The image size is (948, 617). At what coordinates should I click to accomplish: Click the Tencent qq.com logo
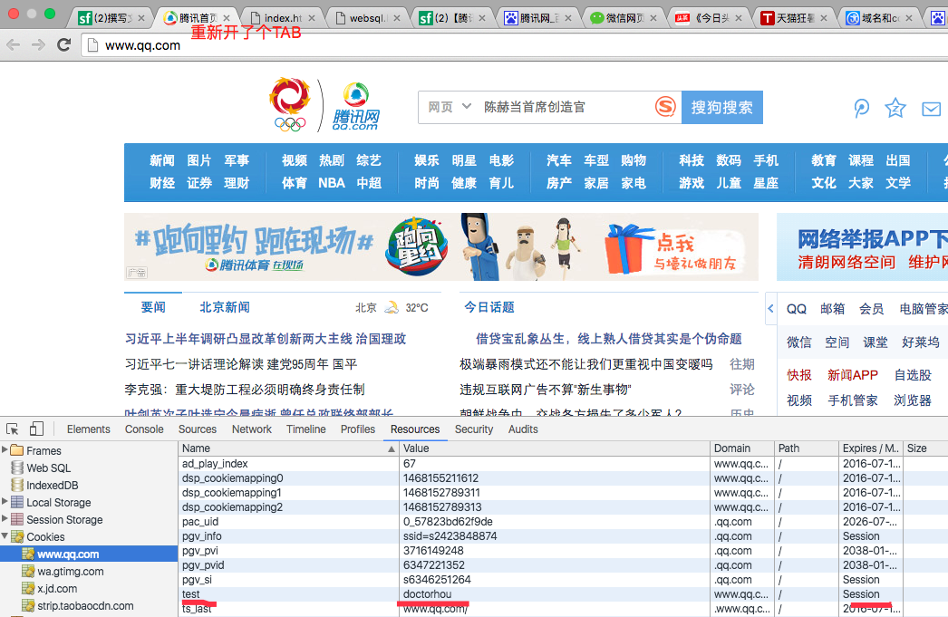click(355, 107)
